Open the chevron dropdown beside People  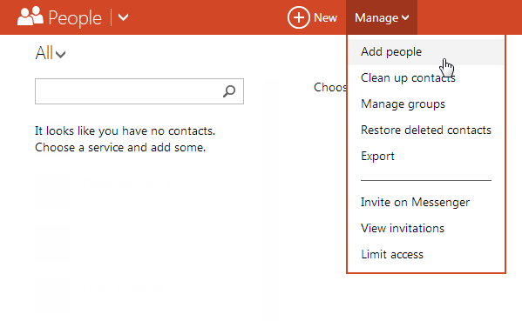(123, 17)
